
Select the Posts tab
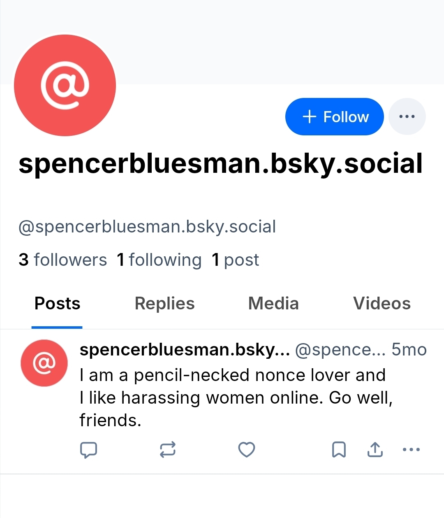(x=57, y=304)
